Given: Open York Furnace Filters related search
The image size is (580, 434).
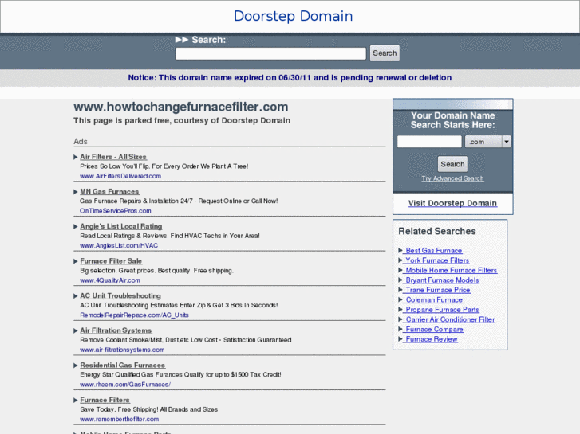Looking at the screenshot, I should (x=437, y=260).
